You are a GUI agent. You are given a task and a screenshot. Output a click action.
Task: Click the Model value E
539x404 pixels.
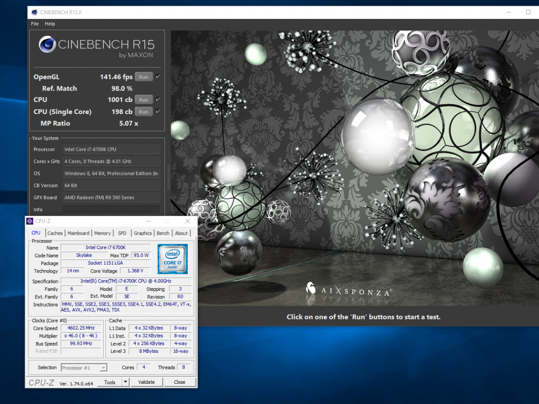127,289
